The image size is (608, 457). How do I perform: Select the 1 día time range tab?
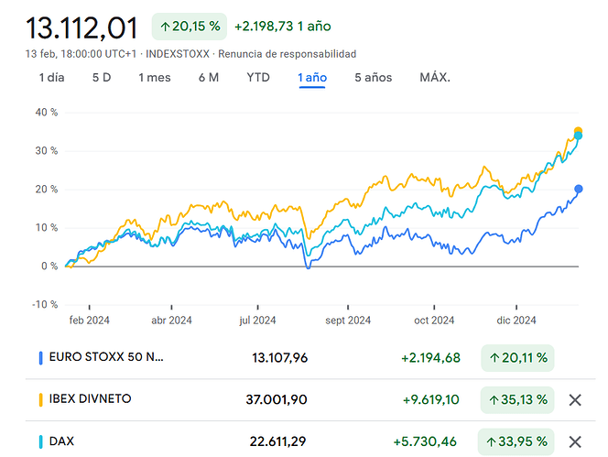51,78
